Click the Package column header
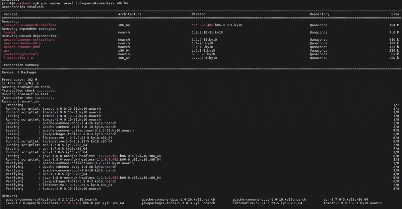 pyautogui.click(x=11, y=14)
